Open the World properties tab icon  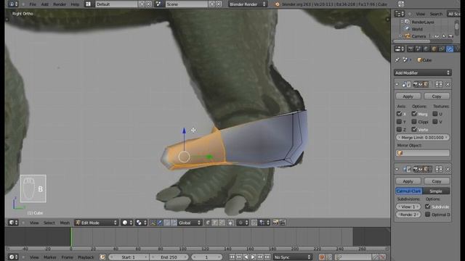(426, 49)
